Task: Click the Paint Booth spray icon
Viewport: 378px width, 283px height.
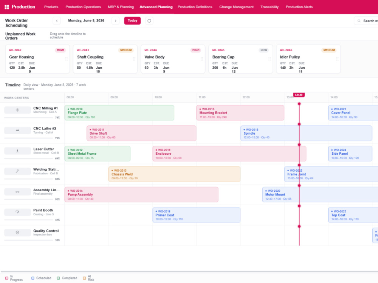Action: pyautogui.click(x=17, y=212)
